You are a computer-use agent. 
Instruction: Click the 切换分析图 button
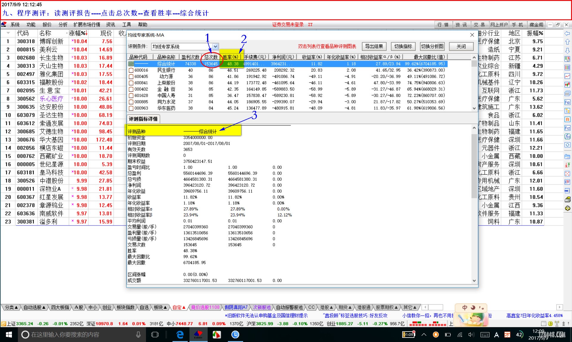(432, 46)
